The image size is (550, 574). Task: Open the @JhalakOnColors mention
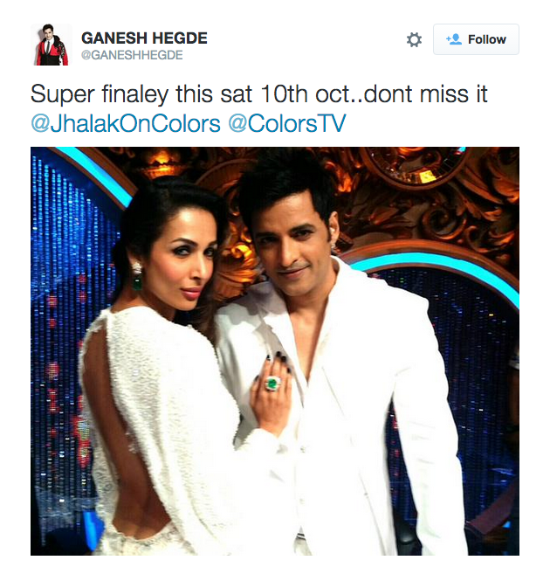click(x=126, y=124)
